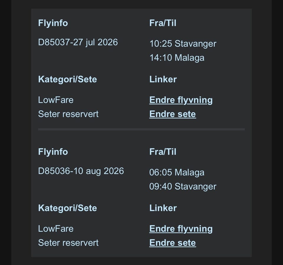Viewport: 283px width, 265px height.
Task: Select the flight text D85036-10 aug 2026
Action: tap(81, 171)
